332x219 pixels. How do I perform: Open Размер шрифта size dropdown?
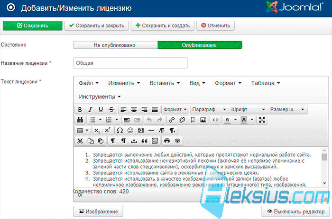287,109
